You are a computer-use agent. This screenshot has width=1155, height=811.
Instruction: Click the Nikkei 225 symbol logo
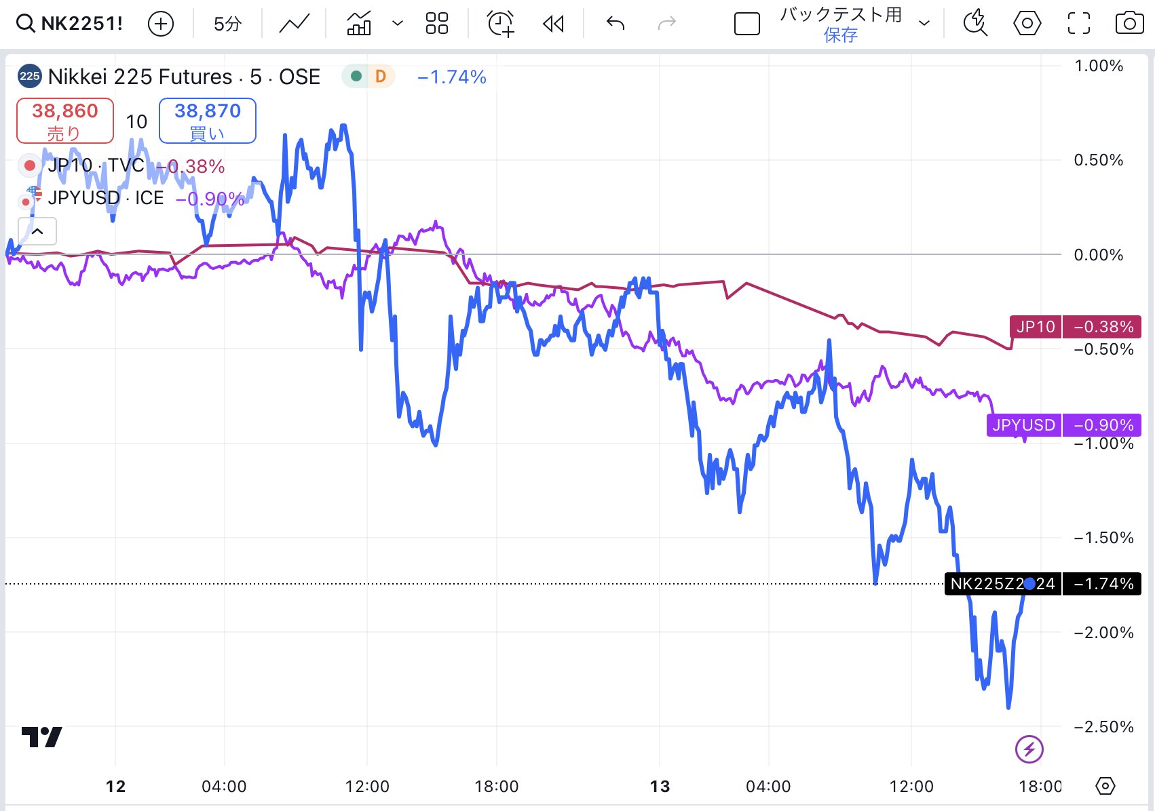coord(29,76)
